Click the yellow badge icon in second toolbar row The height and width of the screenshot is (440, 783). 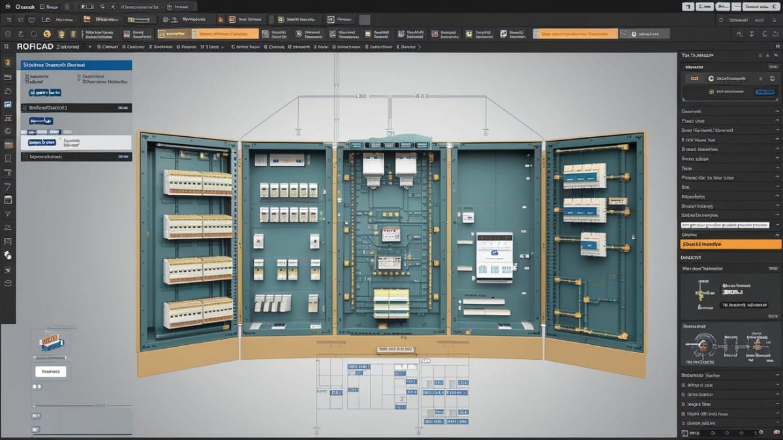(61, 33)
